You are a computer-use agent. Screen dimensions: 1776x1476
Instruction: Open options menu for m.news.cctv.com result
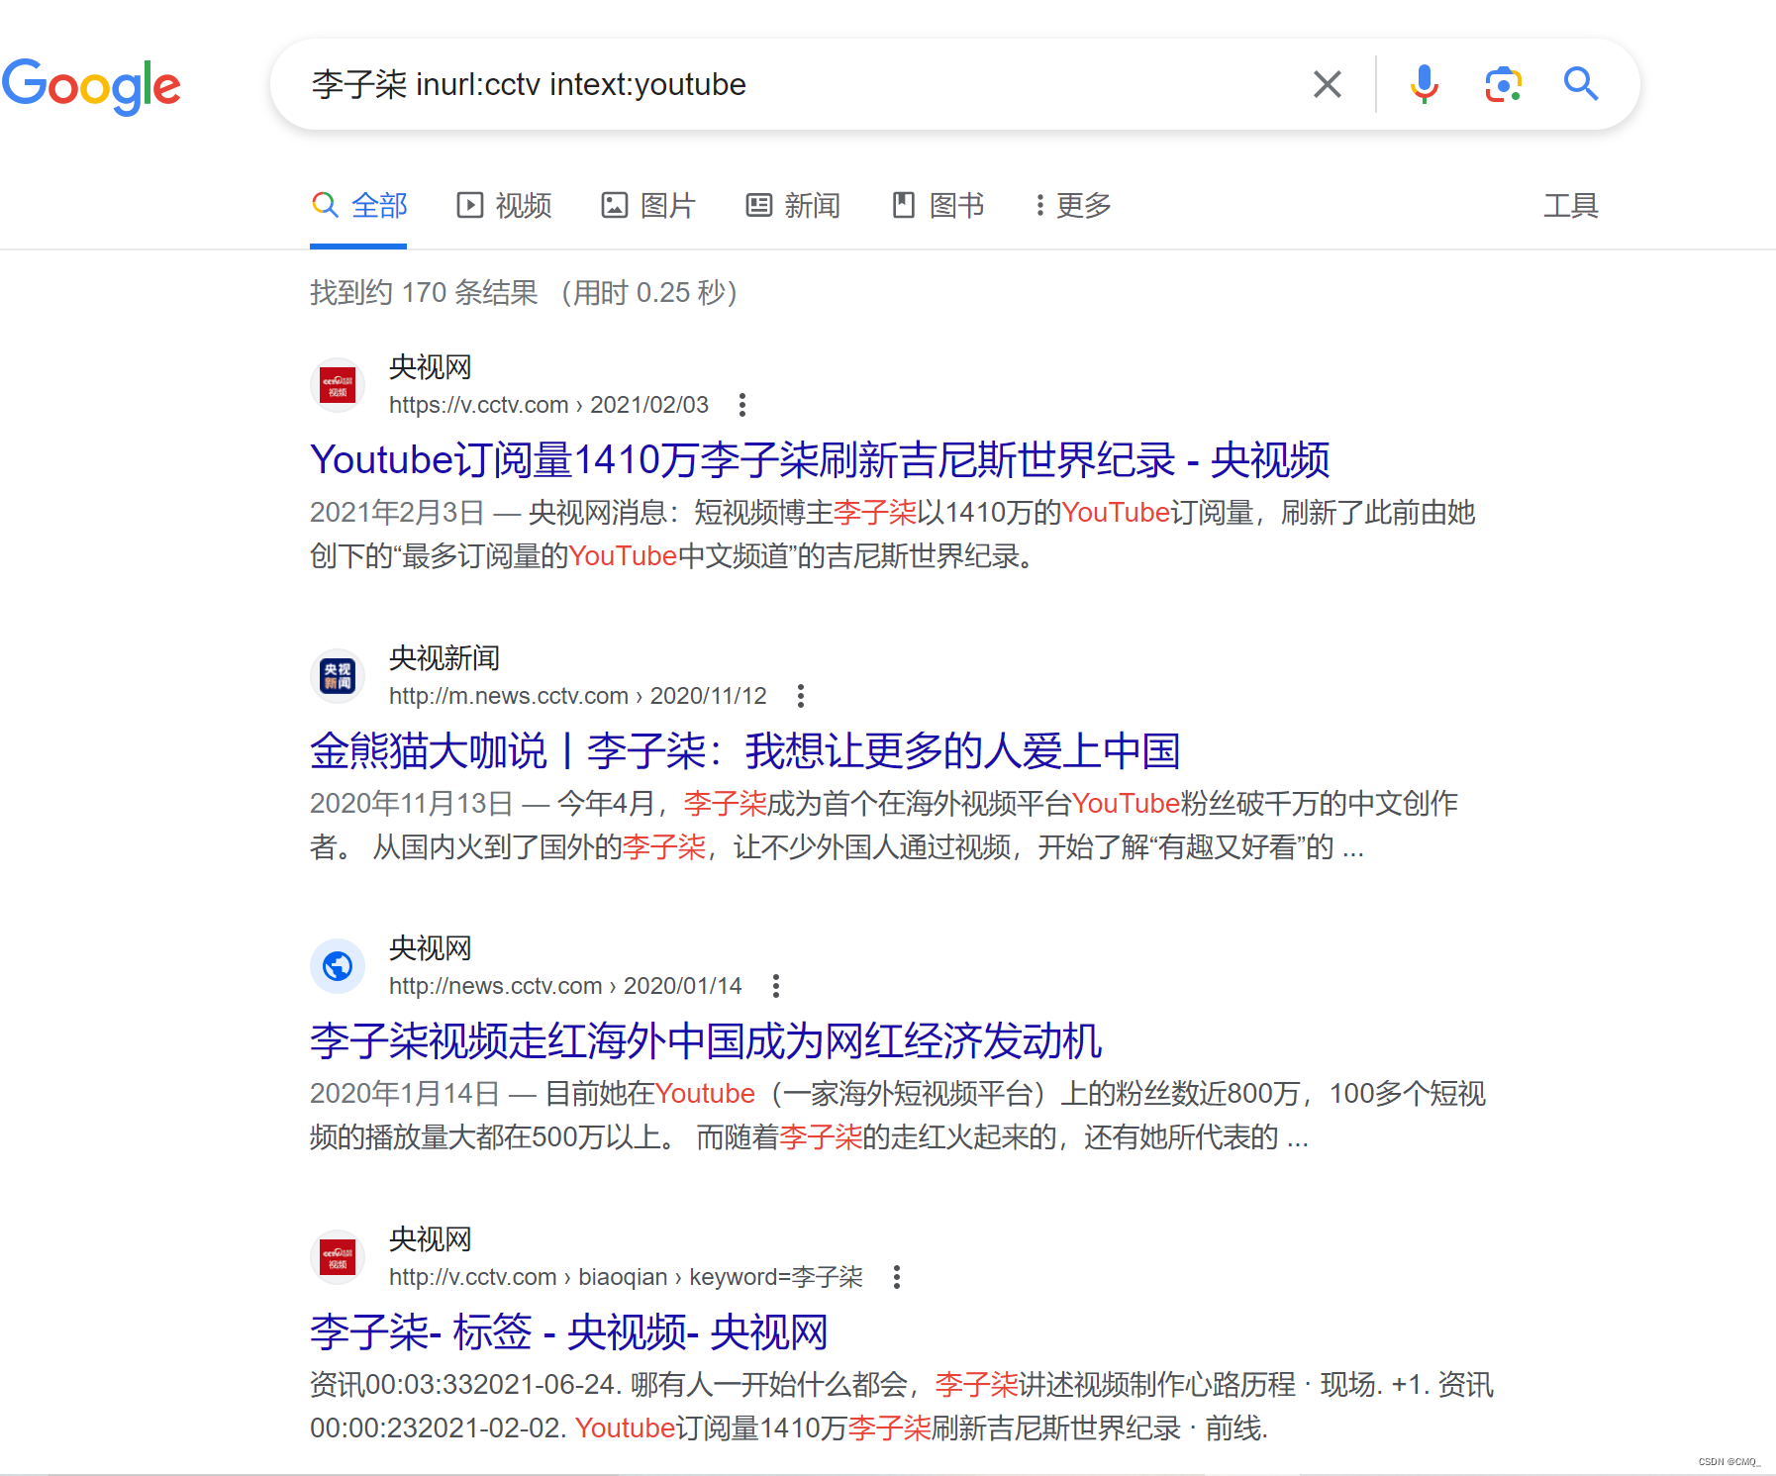800,696
